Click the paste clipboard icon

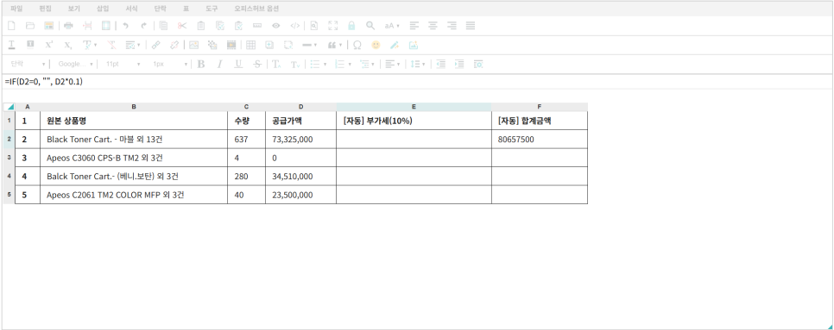pyautogui.click(x=201, y=26)
